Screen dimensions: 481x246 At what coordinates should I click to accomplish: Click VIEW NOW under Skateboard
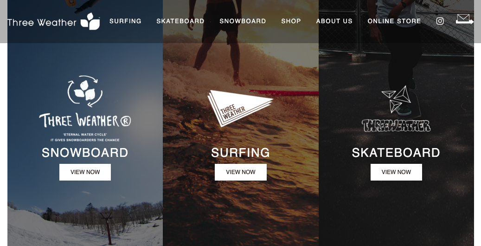(x=396, y=172)
